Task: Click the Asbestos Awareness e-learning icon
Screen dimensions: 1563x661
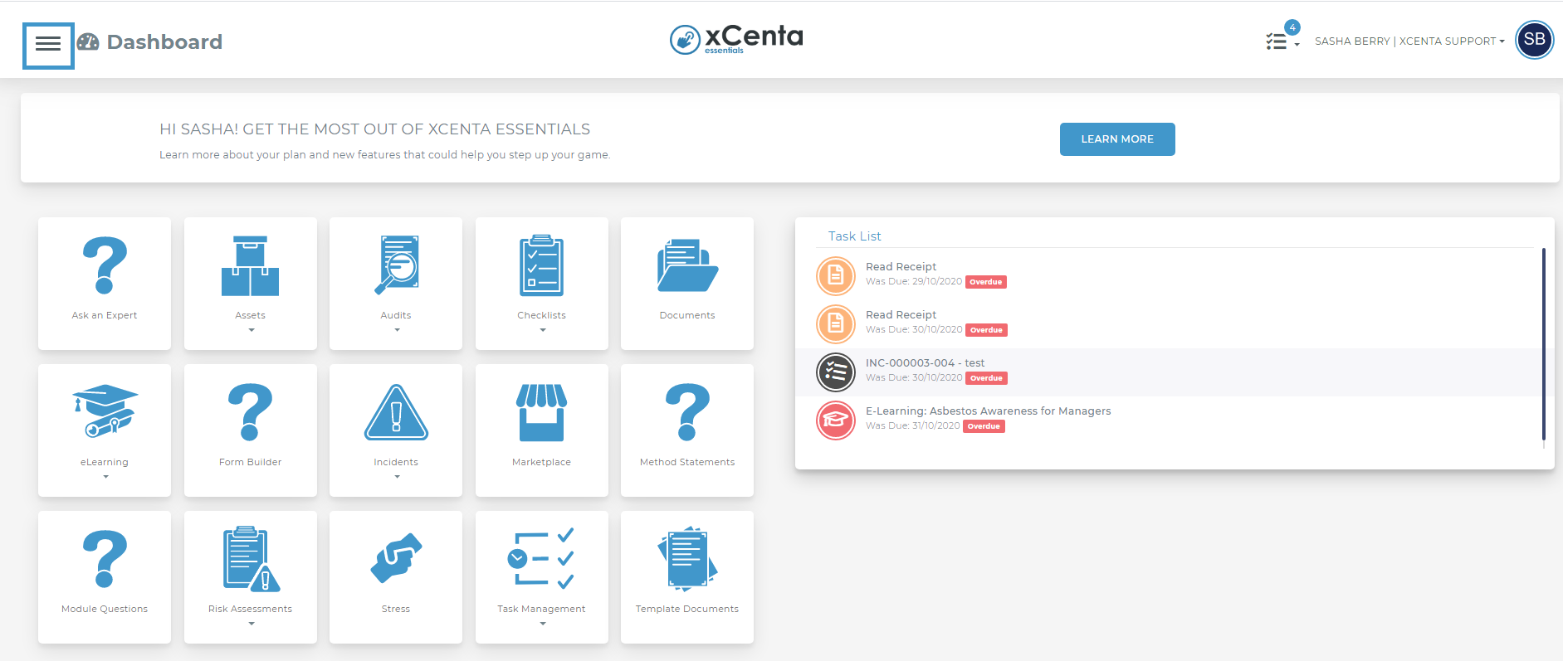Action: (x=836, y=420)
